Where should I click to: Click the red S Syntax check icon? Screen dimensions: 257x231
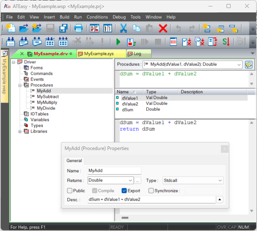(x=226, y=42)
